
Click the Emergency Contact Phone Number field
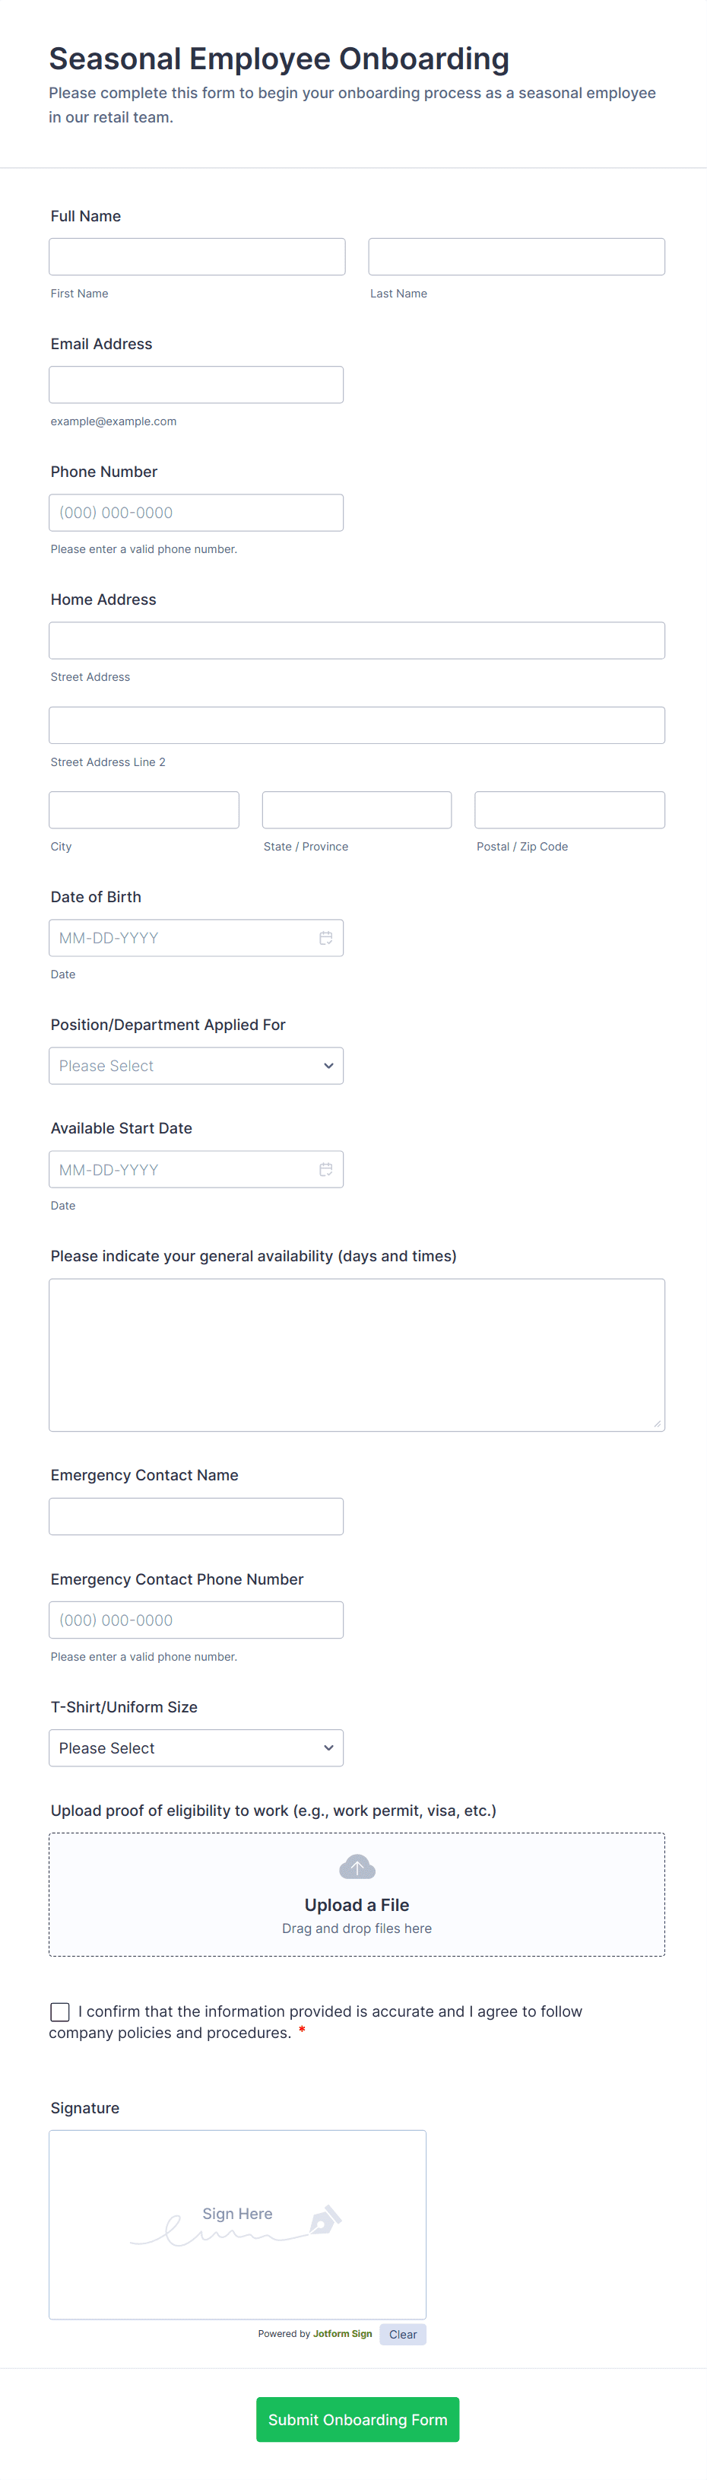(x=196, y=1620)
